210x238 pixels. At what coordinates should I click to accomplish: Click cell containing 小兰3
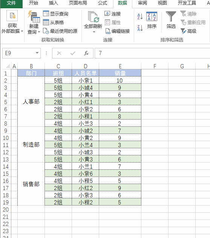tap(86, 123)
